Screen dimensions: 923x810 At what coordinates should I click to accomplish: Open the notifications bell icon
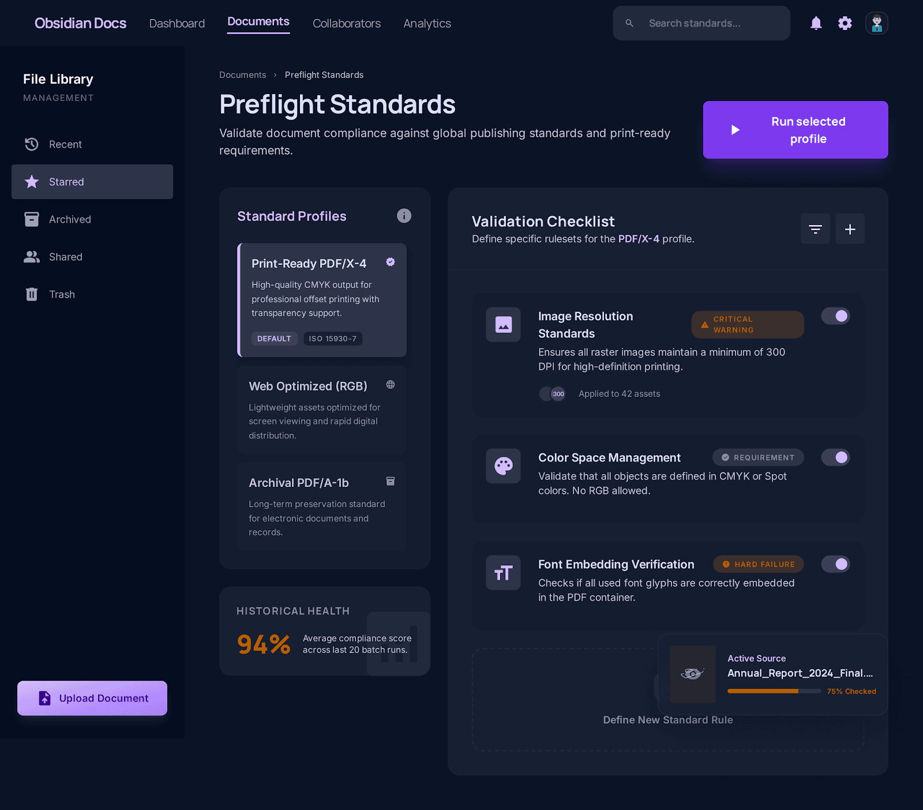click(x=816, y=23)
